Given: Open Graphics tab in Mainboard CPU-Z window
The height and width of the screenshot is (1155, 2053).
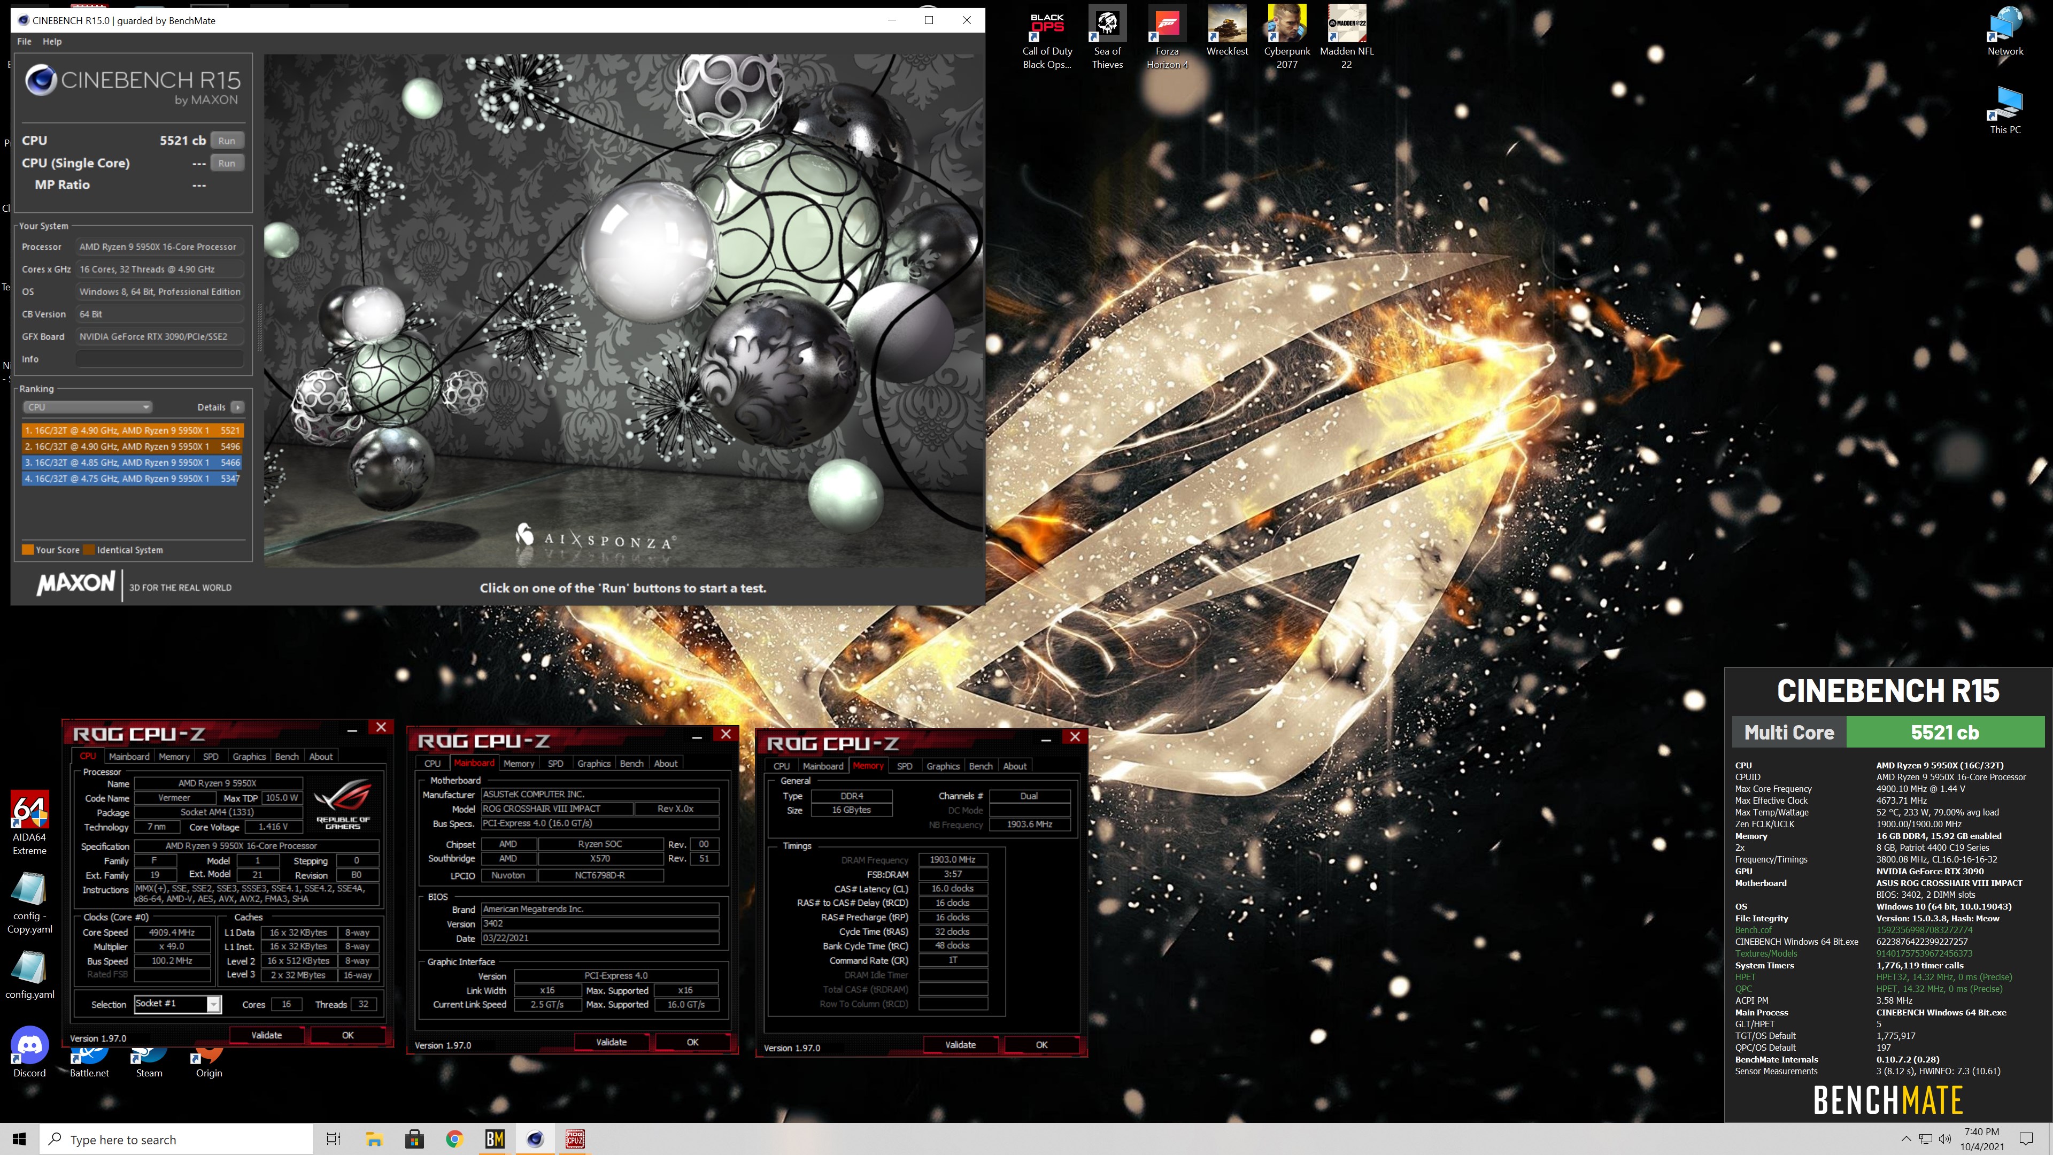Looking at the screenshot, I should click(594, 763).
